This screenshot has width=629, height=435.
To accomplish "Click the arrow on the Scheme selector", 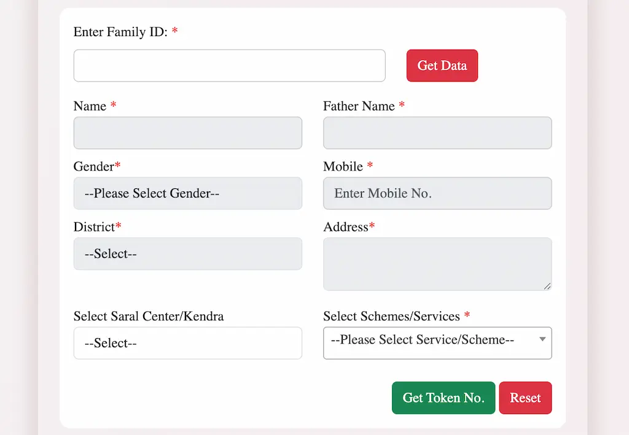I will click(542, 338).
